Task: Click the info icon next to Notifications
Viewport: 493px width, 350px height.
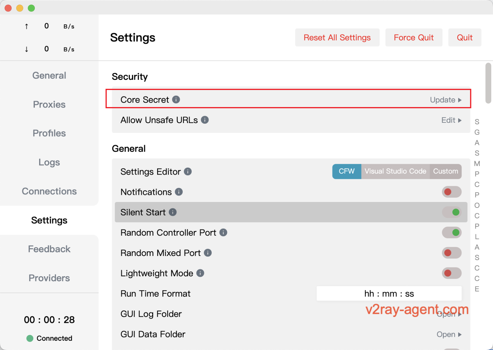Action: coord(179,192)
